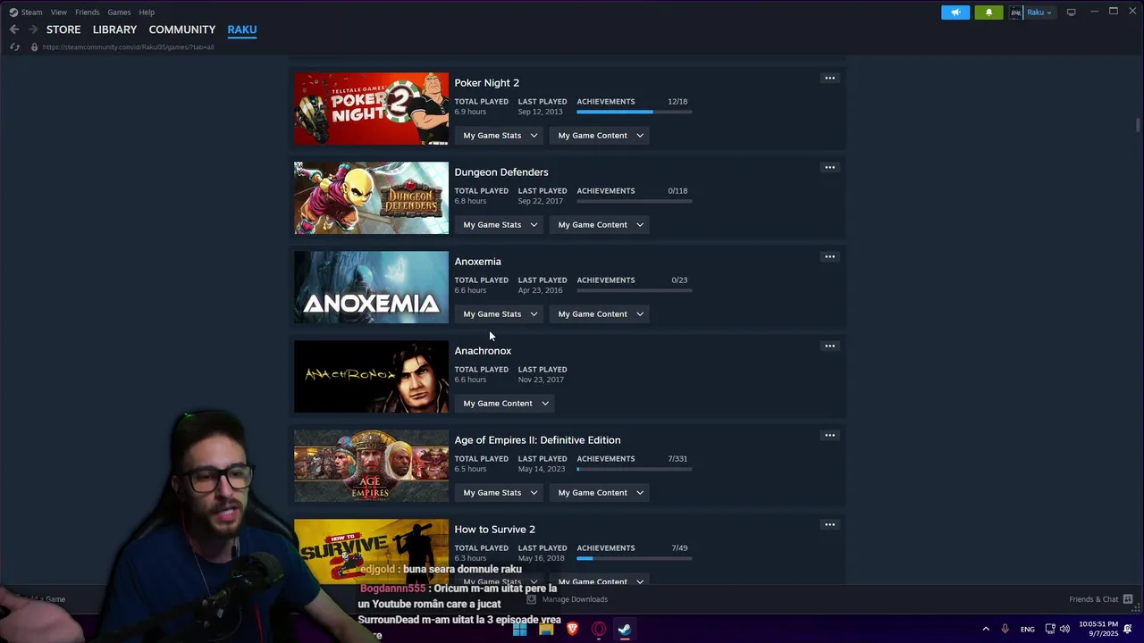
Task: Click the steamcommunity URL address bar
Action: click(128, 47)
